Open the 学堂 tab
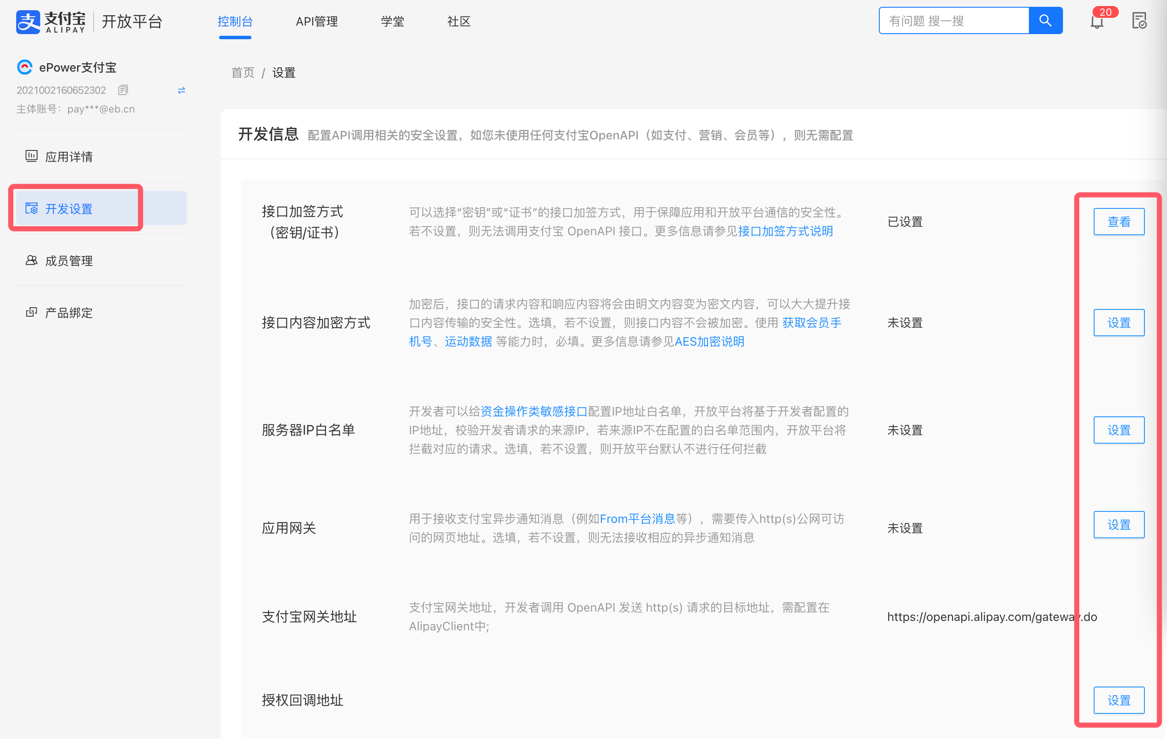Screen dimensions: 1167x739 tap(393, 21)
